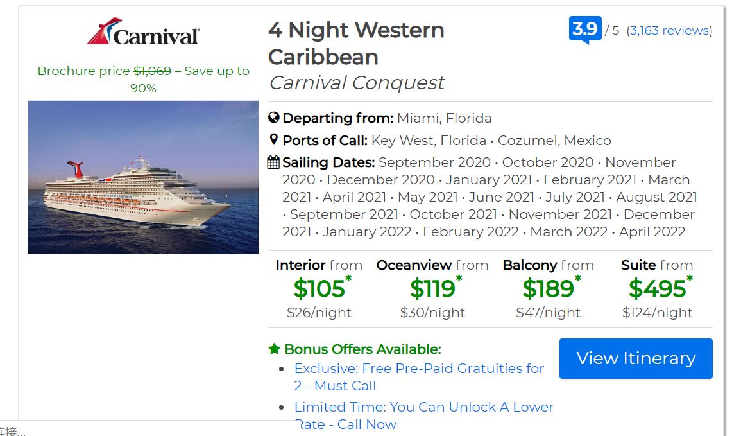Click the Carnival logo
This screenshot has width=741, height=436.
pos(143,31)
